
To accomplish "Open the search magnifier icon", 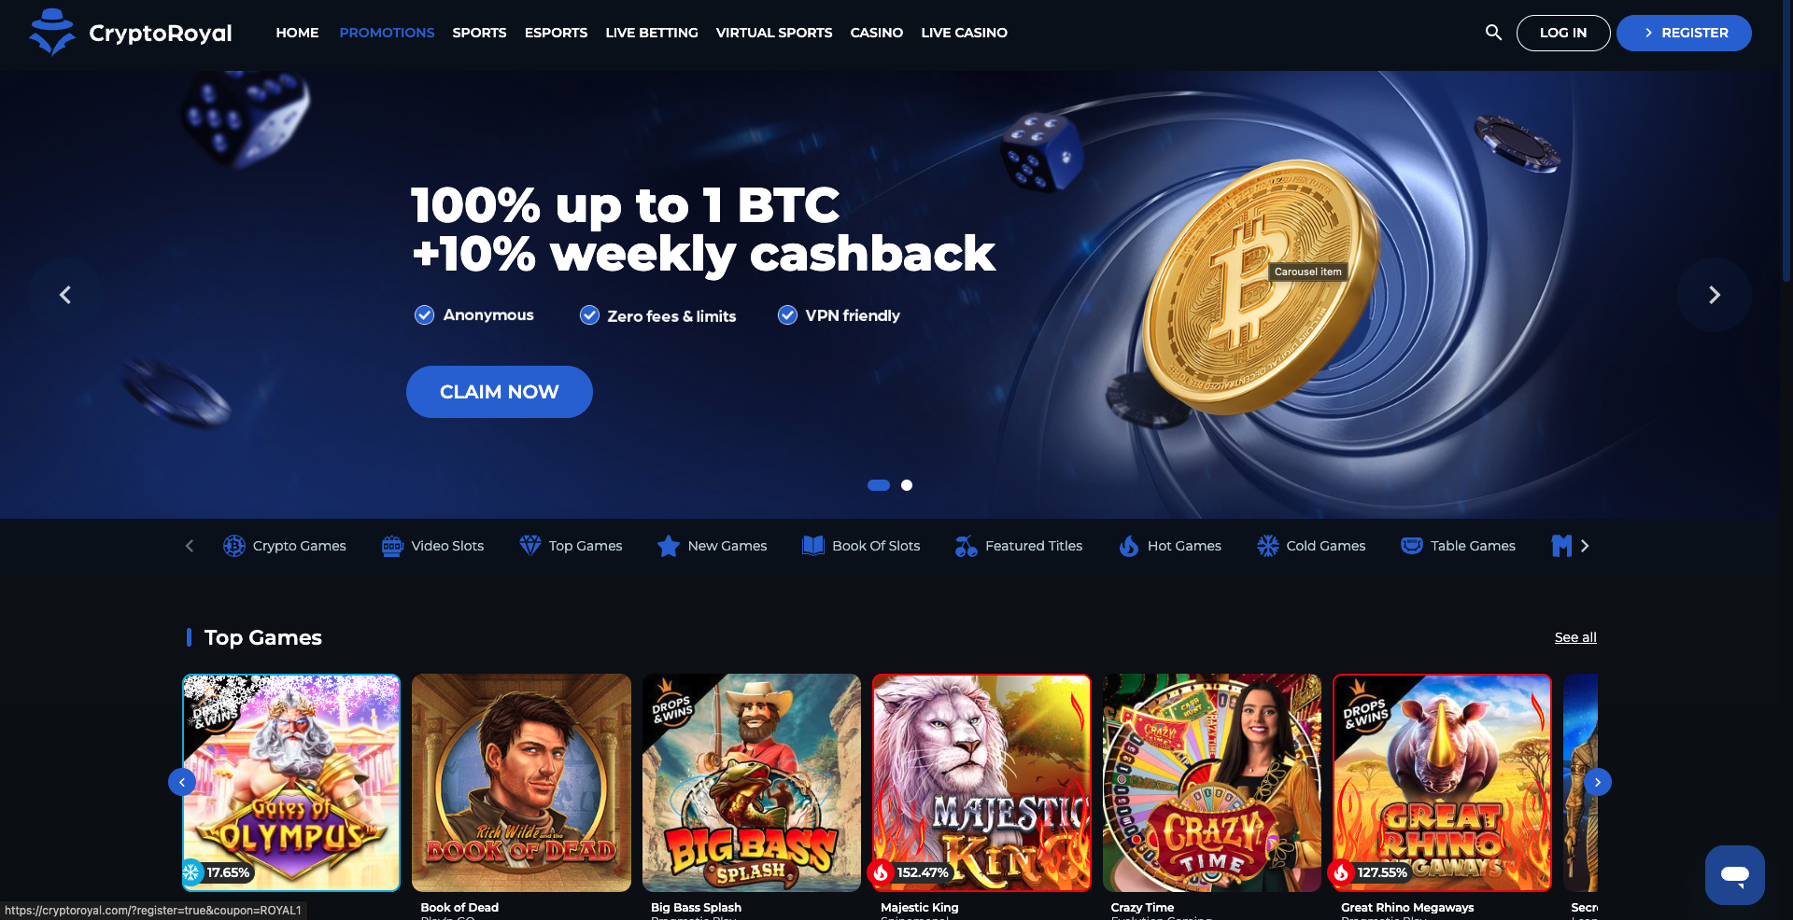I will click(x=1493, y=33).
